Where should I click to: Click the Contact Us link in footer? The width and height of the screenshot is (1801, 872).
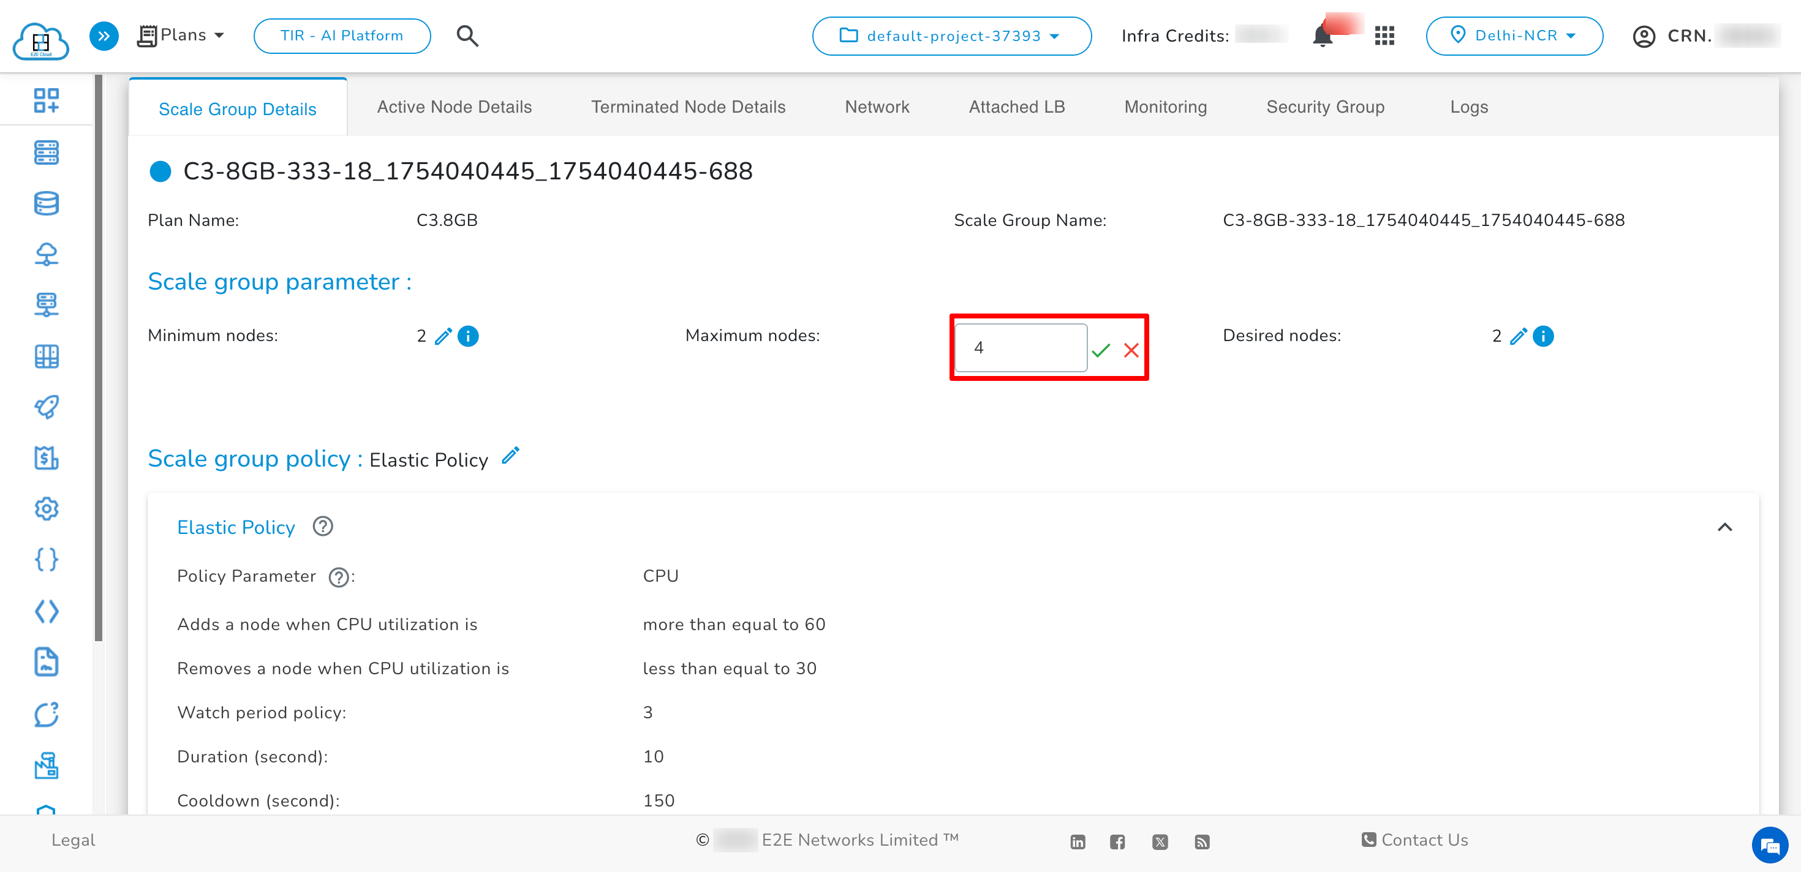1413,840
